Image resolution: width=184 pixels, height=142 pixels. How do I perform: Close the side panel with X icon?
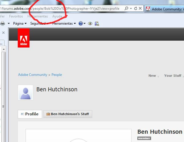[x=3, y=33]
